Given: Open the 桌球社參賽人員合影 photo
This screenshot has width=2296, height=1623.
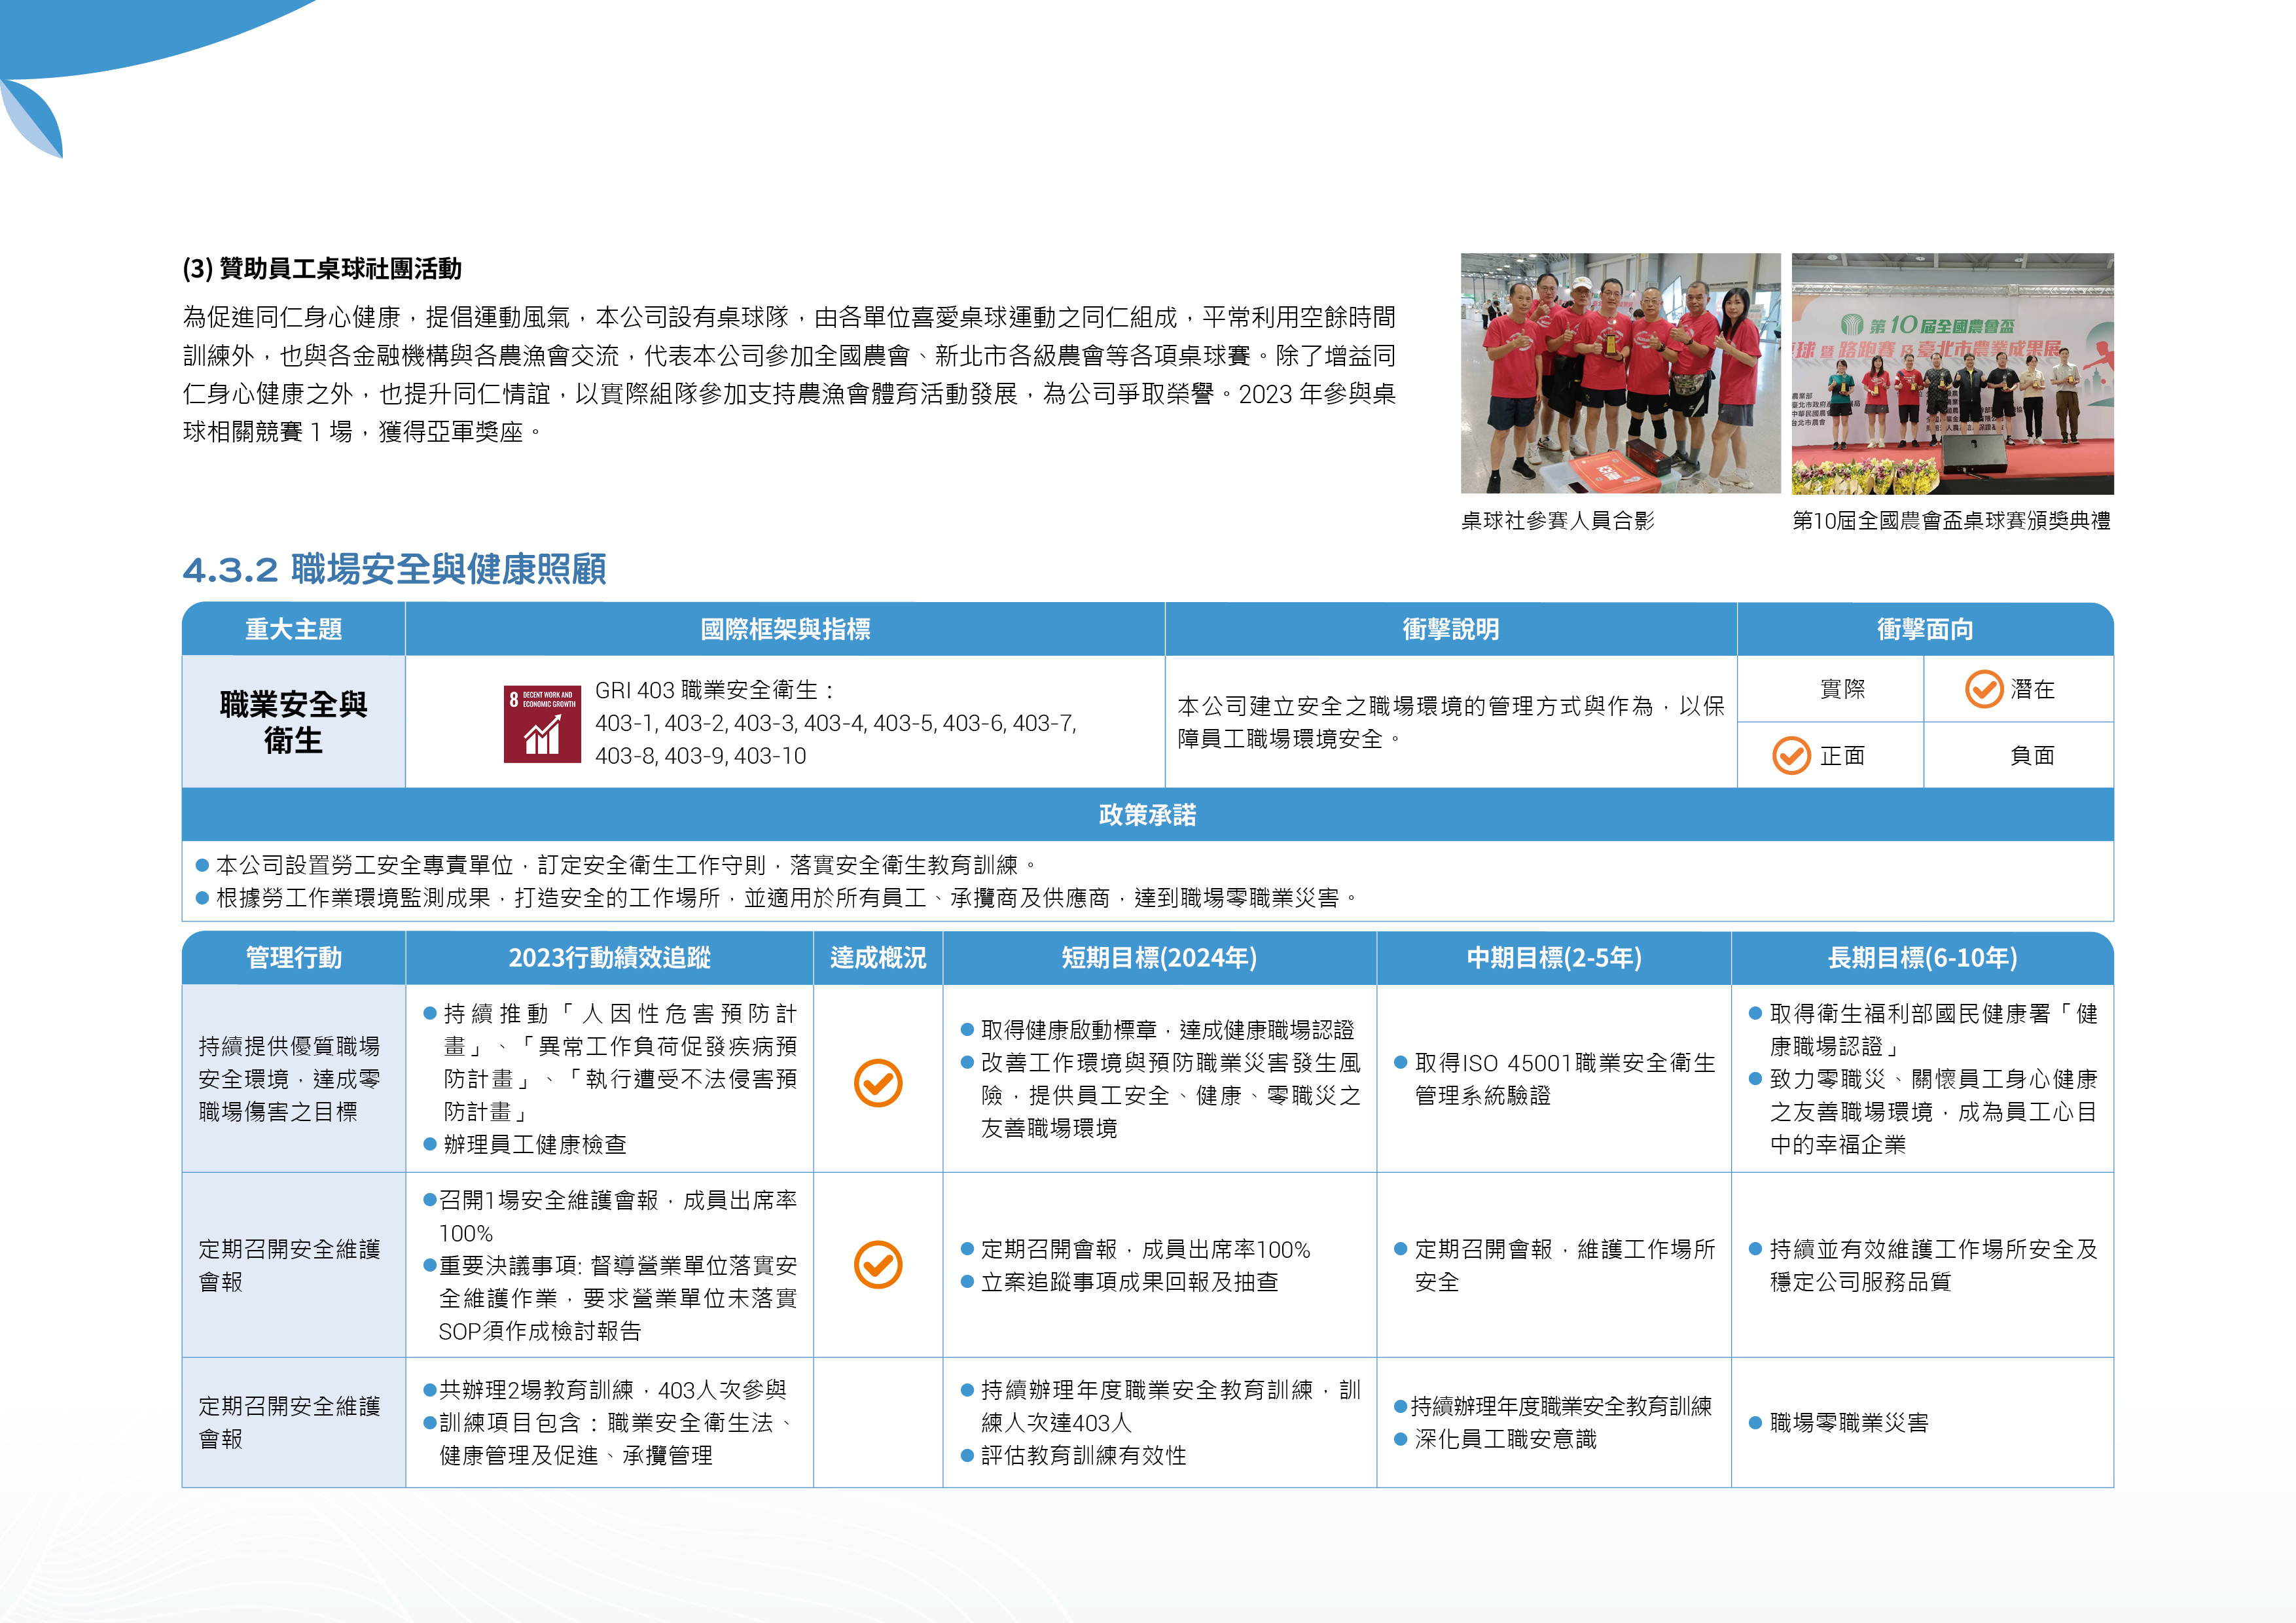Looking at the screenshot, I should [1620, 373].
